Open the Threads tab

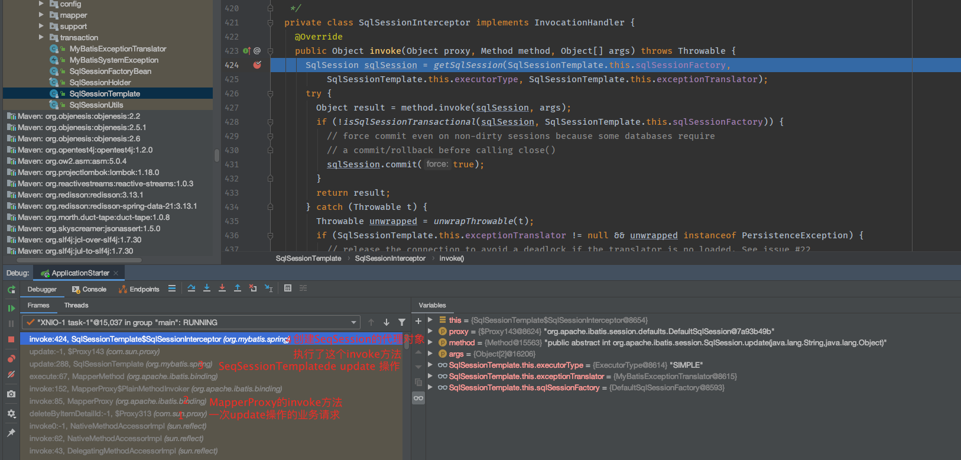(76, 305)
